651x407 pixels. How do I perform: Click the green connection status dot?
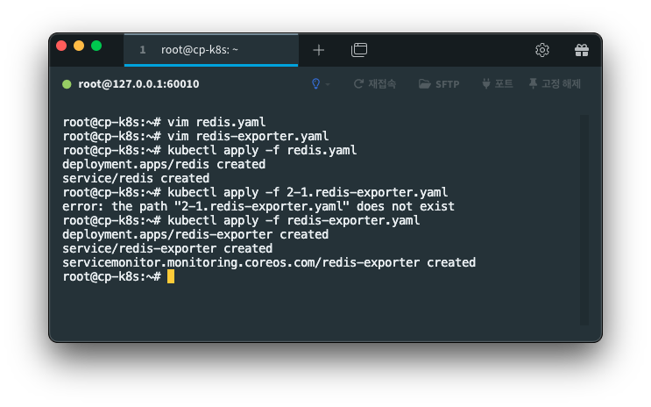tap(67, 84)
